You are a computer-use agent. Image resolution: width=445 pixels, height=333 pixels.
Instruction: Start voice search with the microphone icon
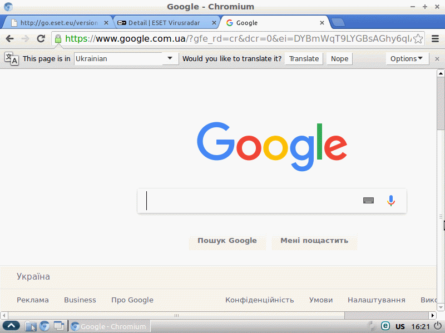[391, 201]
